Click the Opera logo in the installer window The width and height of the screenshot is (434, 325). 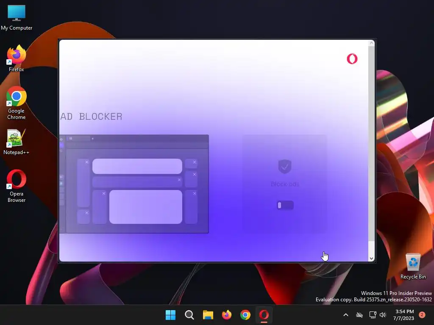click(x=352, y=59)
